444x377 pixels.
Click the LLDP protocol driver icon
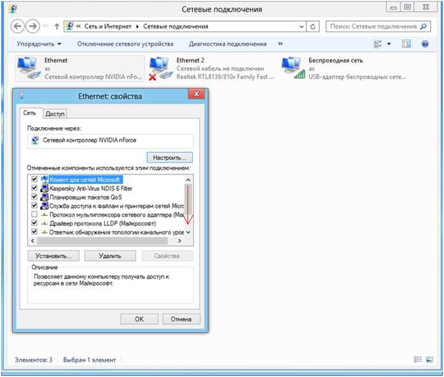click(x=44, y=224)
